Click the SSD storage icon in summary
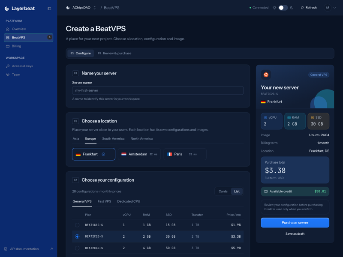Screen dimensions: 343x257 click(x=313, y=117)
